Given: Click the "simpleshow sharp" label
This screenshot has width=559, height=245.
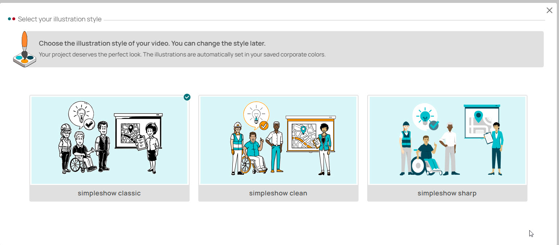Looking at the screenshot, I should tap(447, 193).
